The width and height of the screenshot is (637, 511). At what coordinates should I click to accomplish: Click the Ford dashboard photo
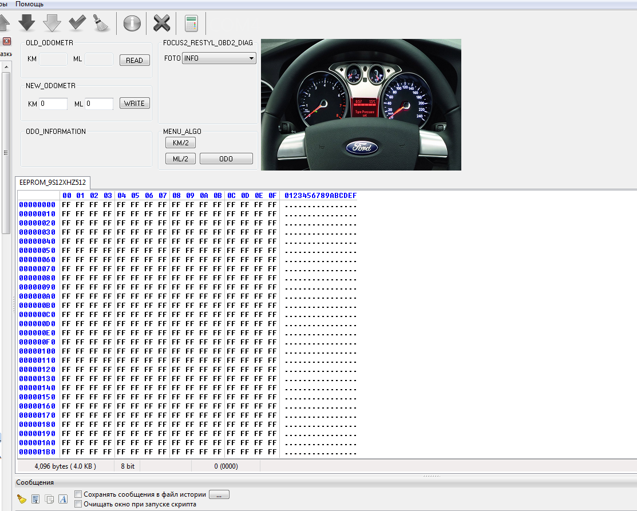point(361,105)
